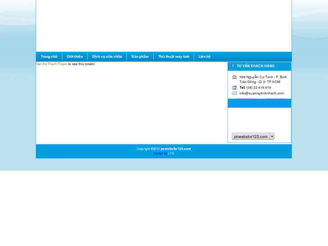
Task: Click the telephone icon beside Tel
Action: tap(234, 88)
